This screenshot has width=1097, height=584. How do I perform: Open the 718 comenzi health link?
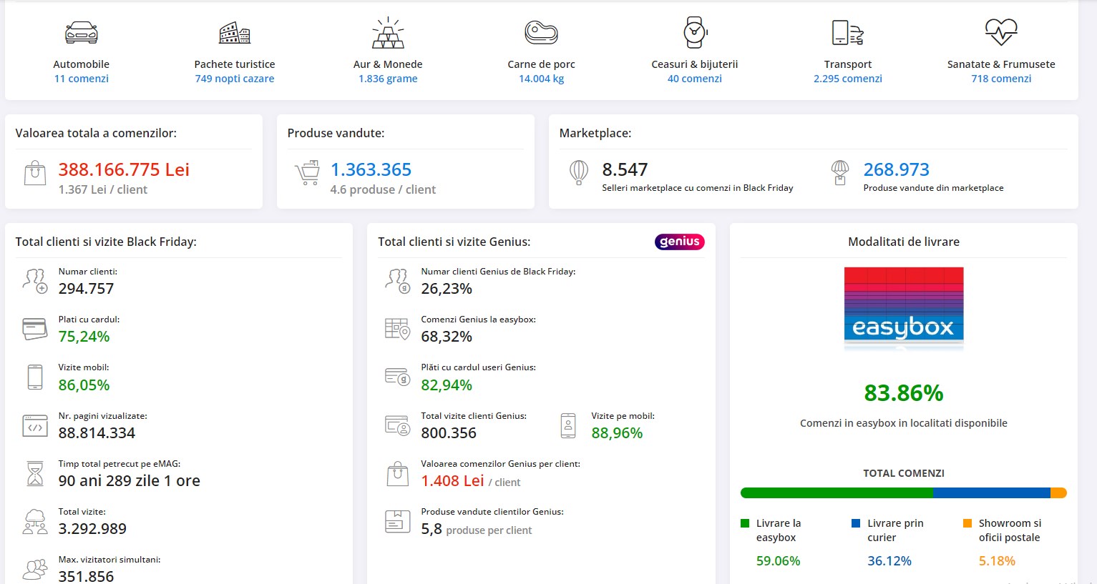coord(1000,79)
